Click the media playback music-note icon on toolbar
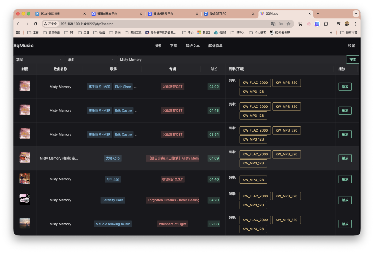The width and height of the screenshot is (374, 253). click(339, 24)
